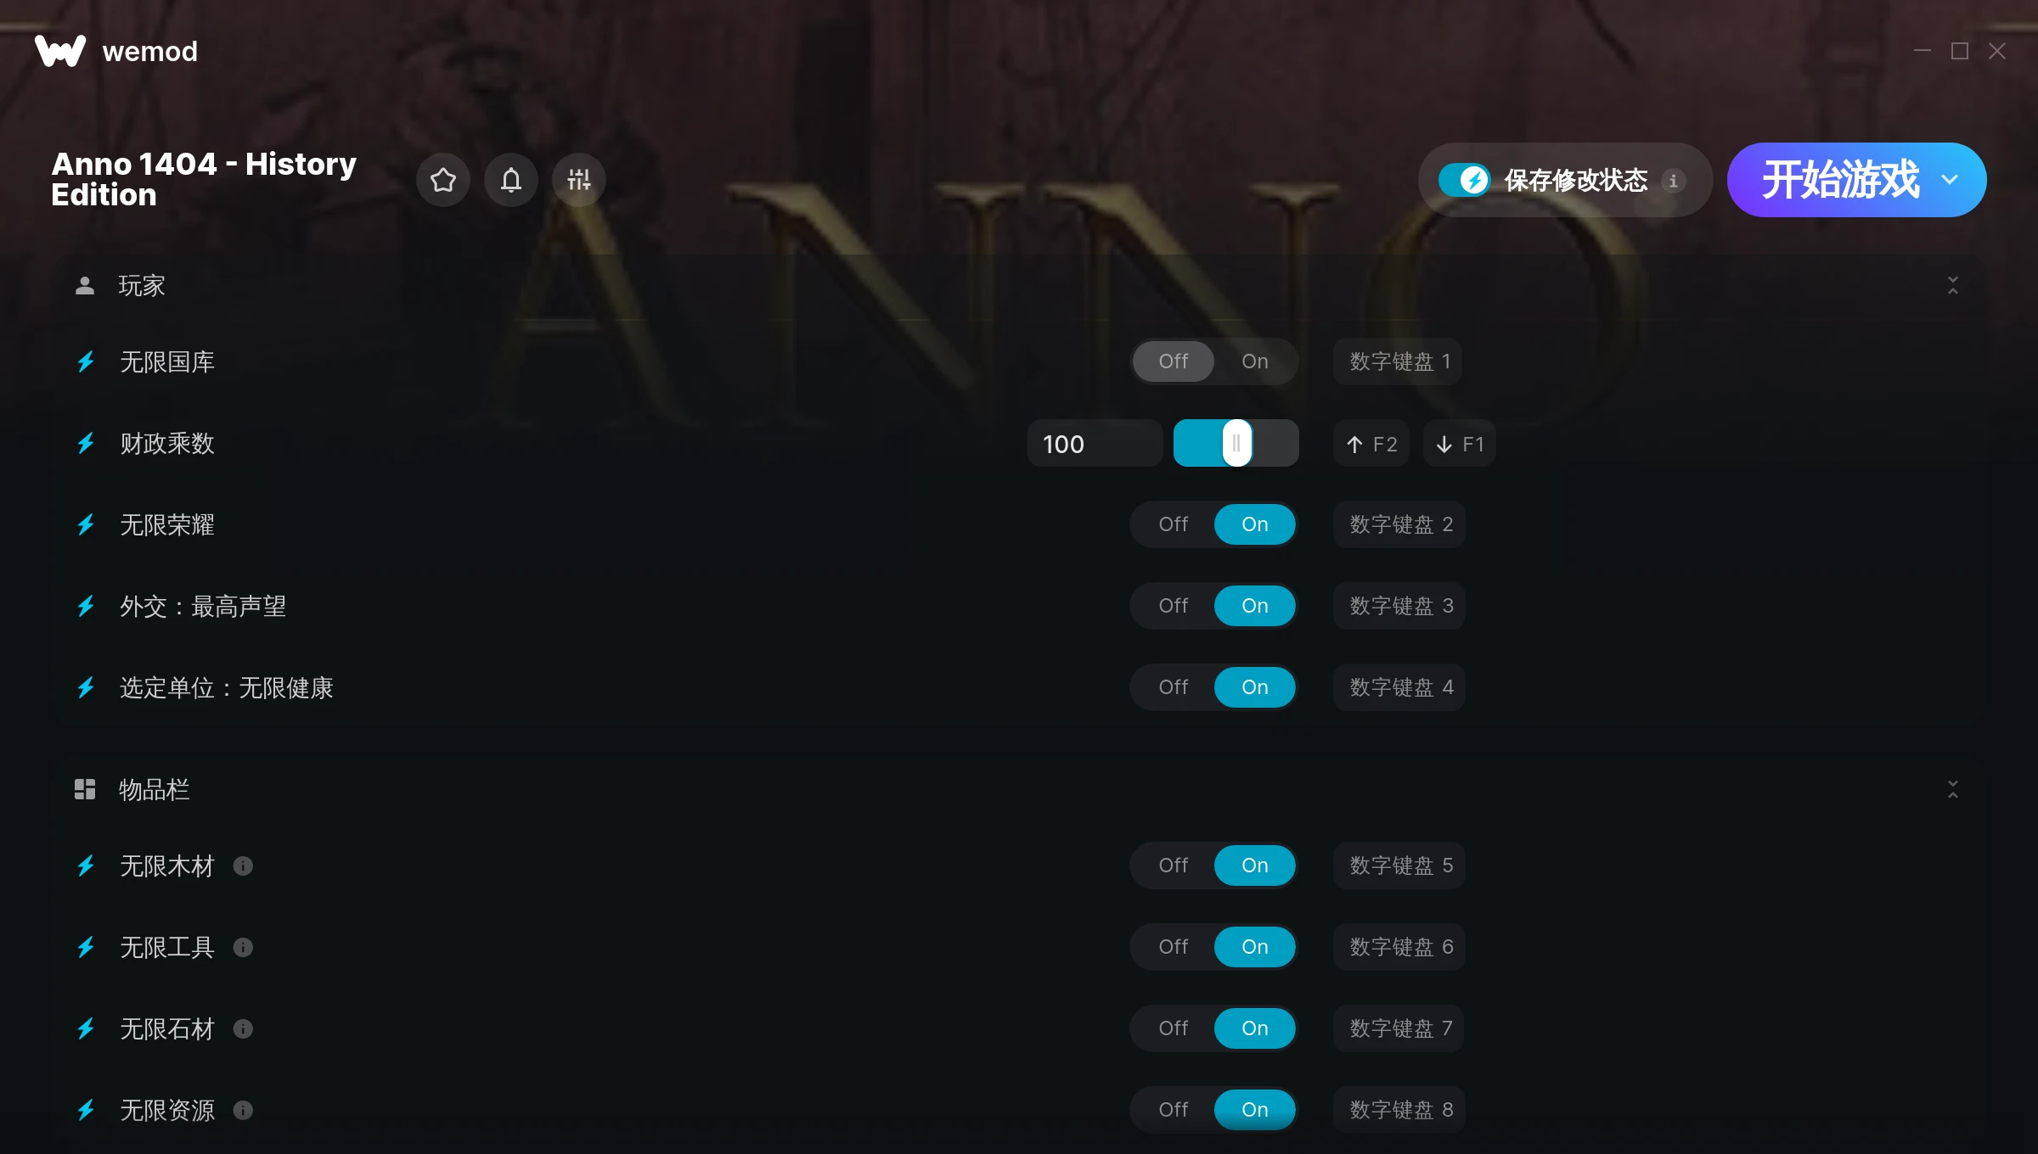
Task: Click the F1 decrease hotkey button
Action: pos(1460,444)
